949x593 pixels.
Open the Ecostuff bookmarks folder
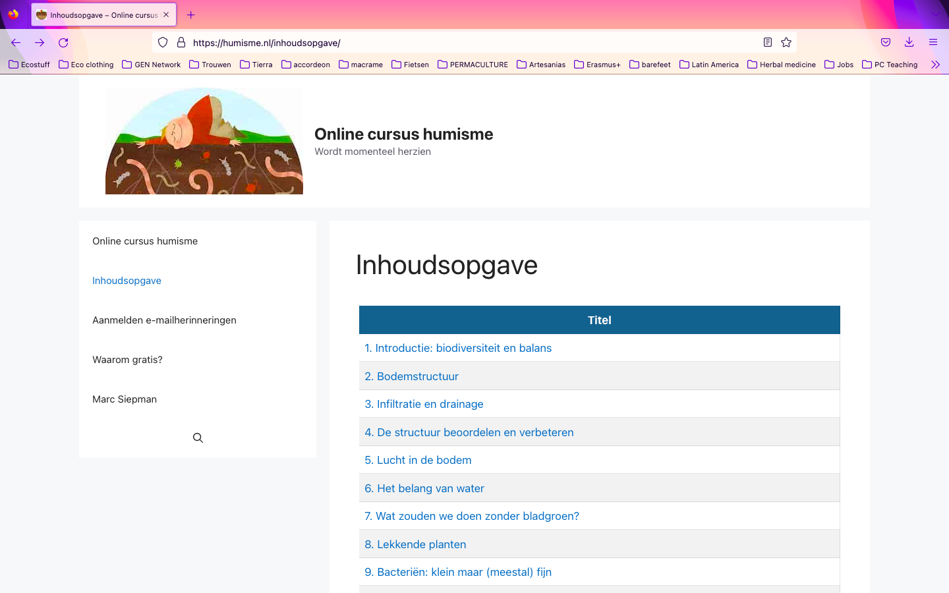(29, 65)
